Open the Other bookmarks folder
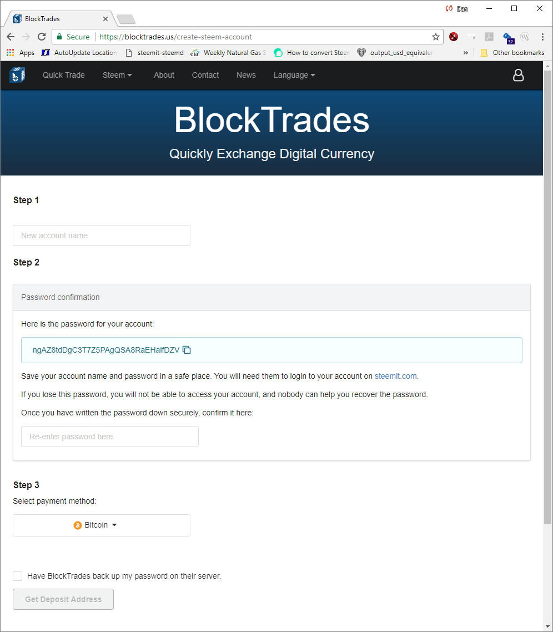 512,52
